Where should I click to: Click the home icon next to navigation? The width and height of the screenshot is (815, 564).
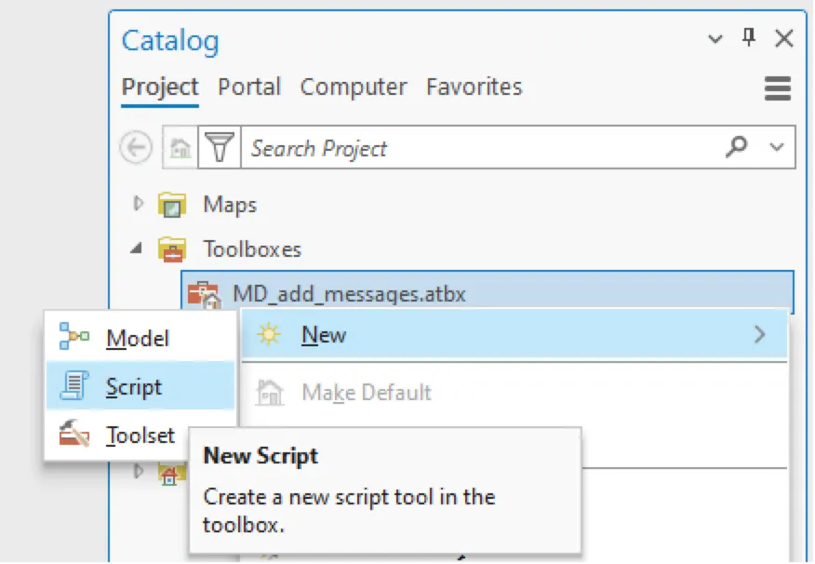point(180,147)
